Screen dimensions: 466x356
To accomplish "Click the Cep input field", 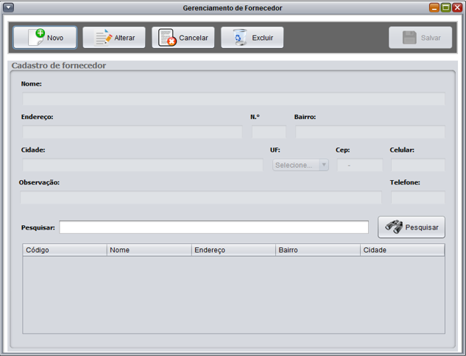I will (x=350, y=165).
